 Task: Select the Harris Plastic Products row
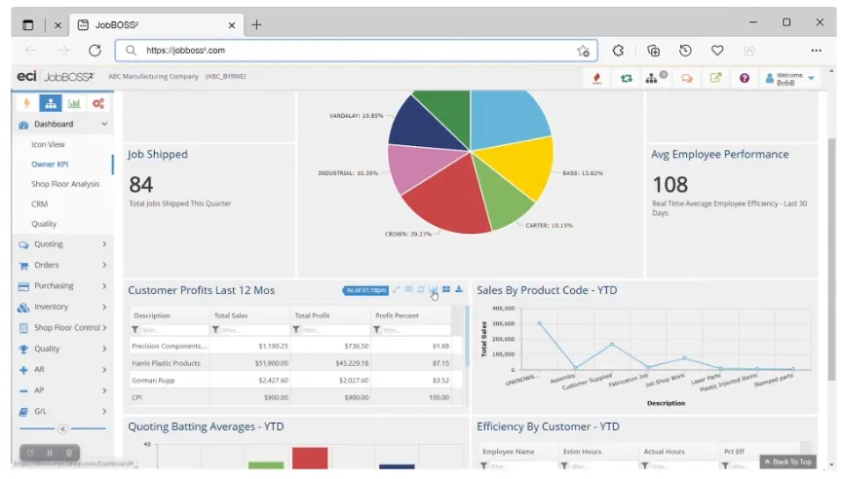tap(293, 363)
